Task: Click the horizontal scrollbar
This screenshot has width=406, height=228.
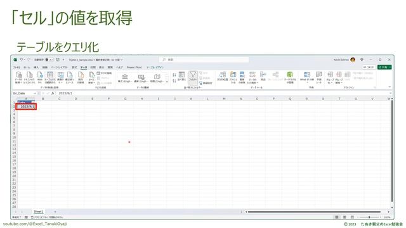Action: [314, 212]
